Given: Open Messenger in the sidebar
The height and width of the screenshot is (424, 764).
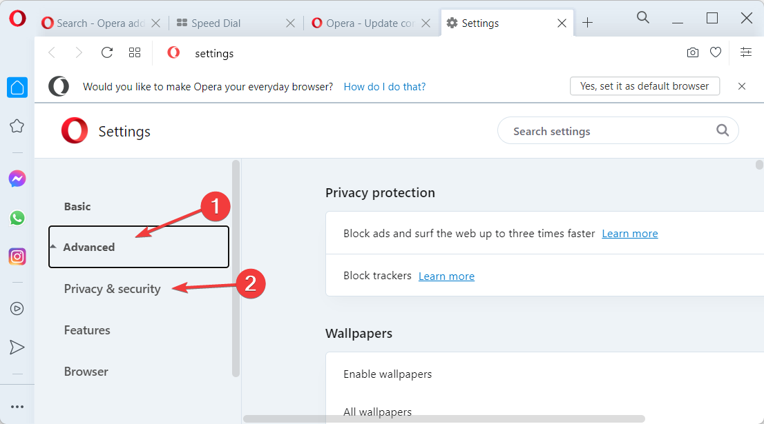Looking at the screenshot, I should 17,179.
